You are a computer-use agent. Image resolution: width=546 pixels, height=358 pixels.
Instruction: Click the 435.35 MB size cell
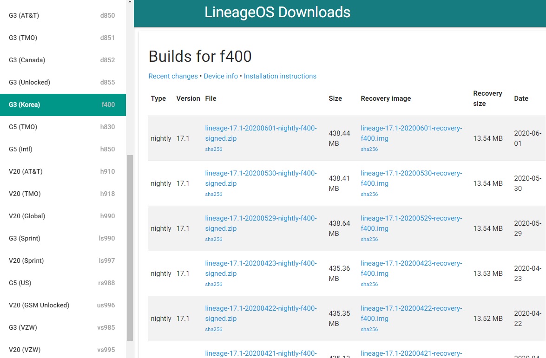(339, 319)
